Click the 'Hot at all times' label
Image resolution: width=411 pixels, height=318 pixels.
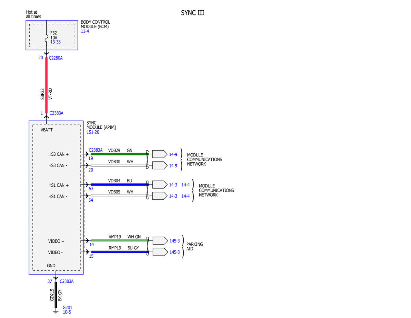tap(34, 14)
